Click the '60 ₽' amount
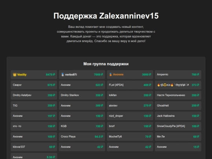The height and width of the screenshot is (159, 212). [196, 137]
